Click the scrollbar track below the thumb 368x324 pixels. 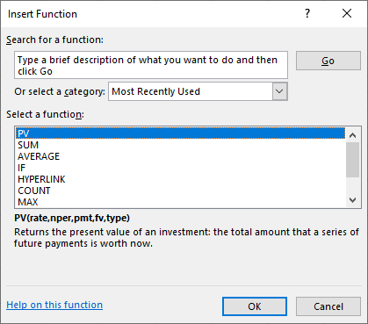[352, 185]
